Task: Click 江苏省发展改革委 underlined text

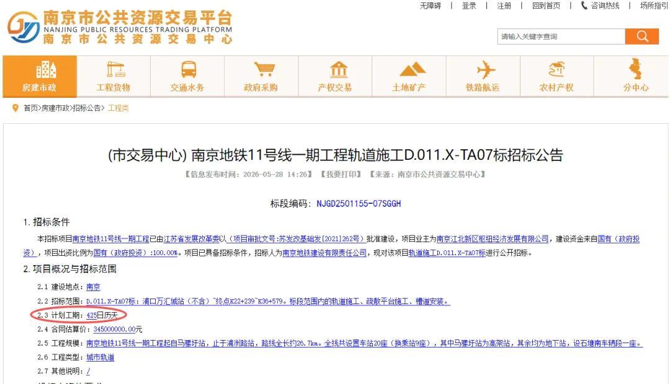Action: coord(192,239)
